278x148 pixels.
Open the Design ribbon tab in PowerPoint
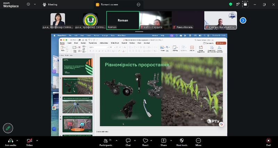[x=83, y=43]
